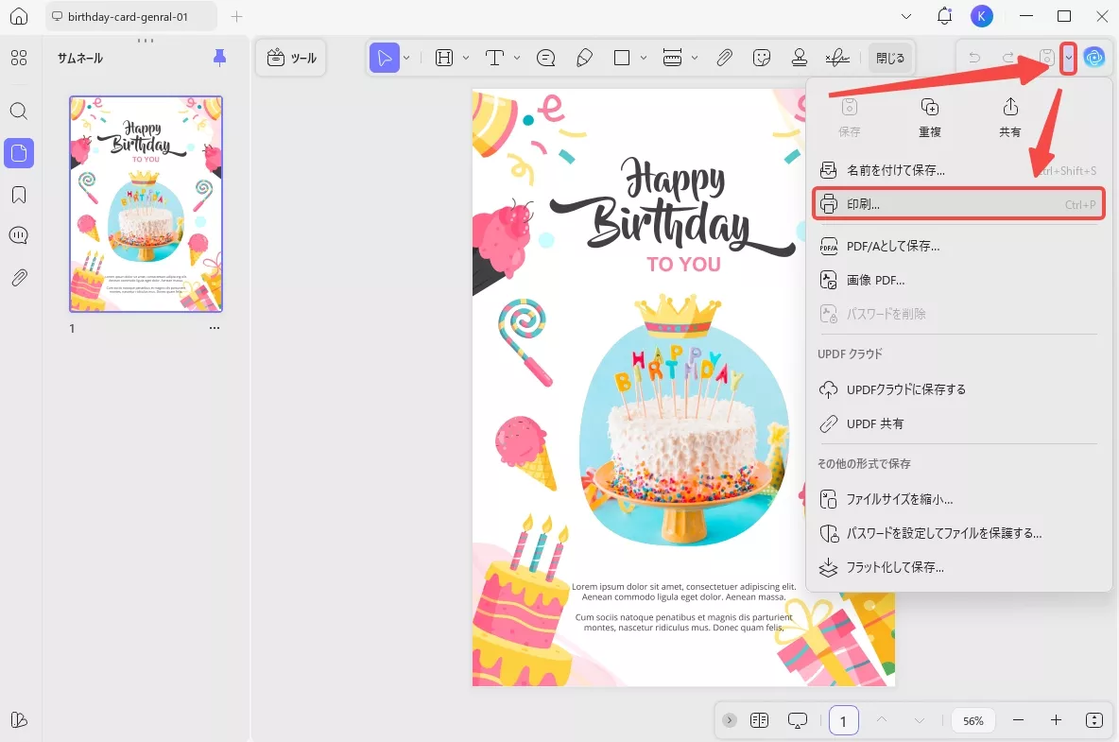Open the tab list chevron in title bar
Viewport: 1119px width, 742px height.
click(x=906, y=16)
